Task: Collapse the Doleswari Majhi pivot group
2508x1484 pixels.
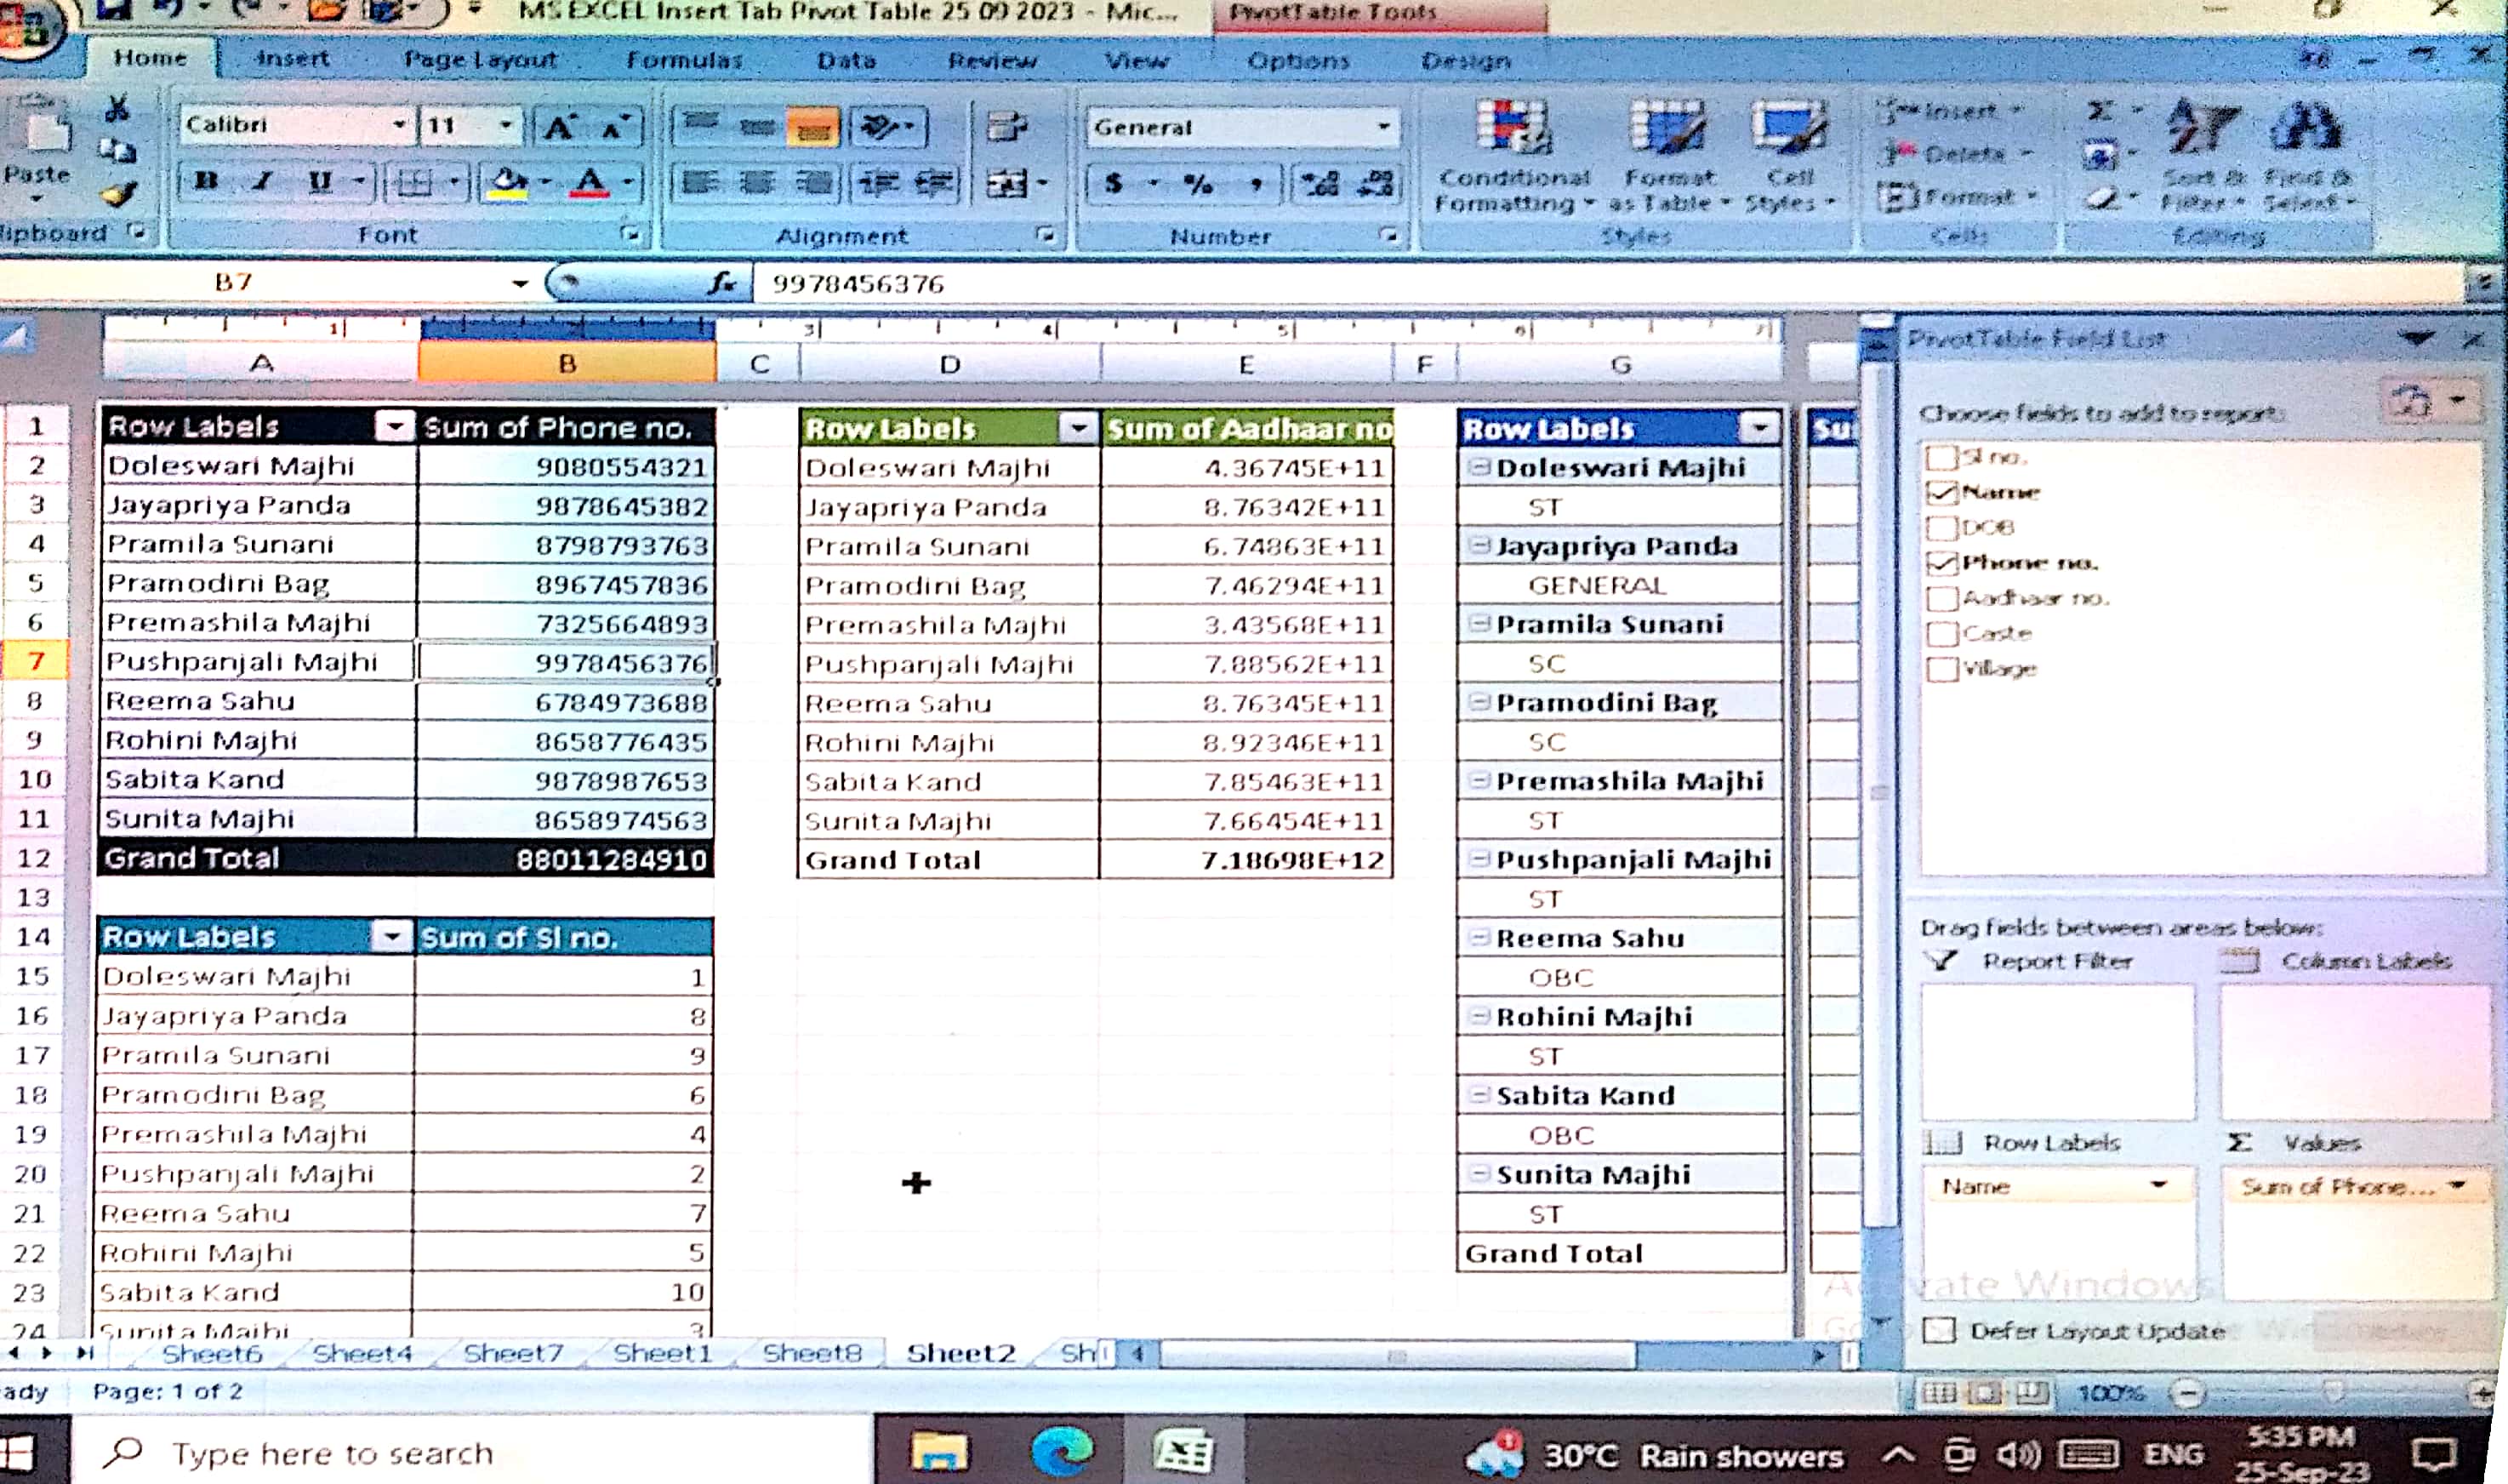Action: [1479, 467]
